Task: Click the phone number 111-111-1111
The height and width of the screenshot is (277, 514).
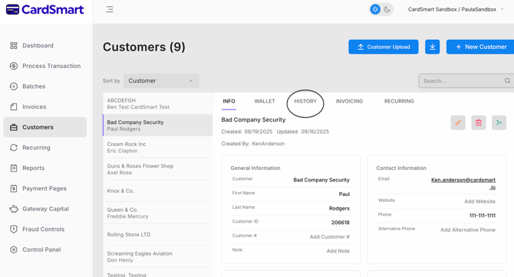Action: (483, 216)
